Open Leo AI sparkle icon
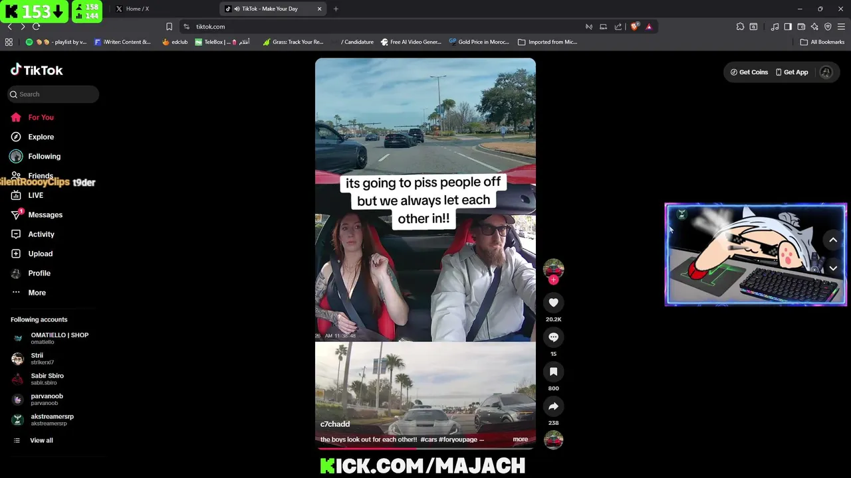This screenshot has height=478, width=851. click(814, 27)
